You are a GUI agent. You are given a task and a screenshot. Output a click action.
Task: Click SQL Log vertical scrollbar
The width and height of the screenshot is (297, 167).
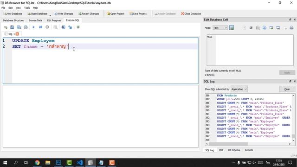(293, 118)
